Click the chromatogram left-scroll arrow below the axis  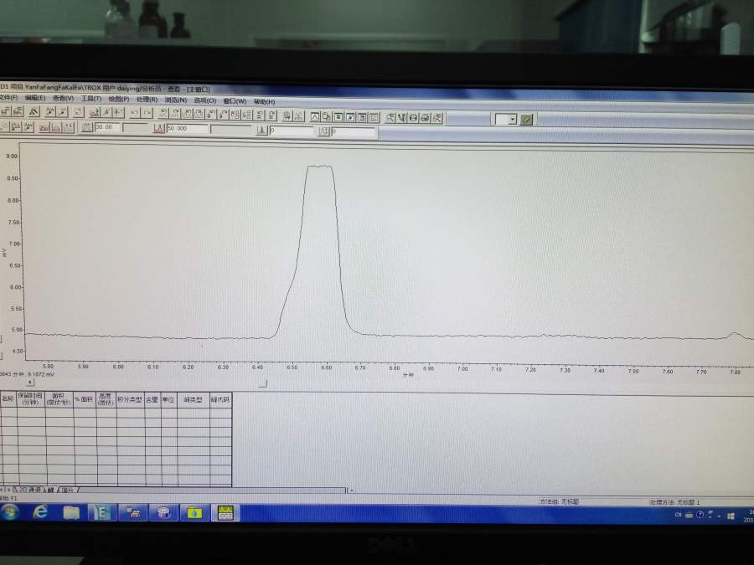click(30, 383)
